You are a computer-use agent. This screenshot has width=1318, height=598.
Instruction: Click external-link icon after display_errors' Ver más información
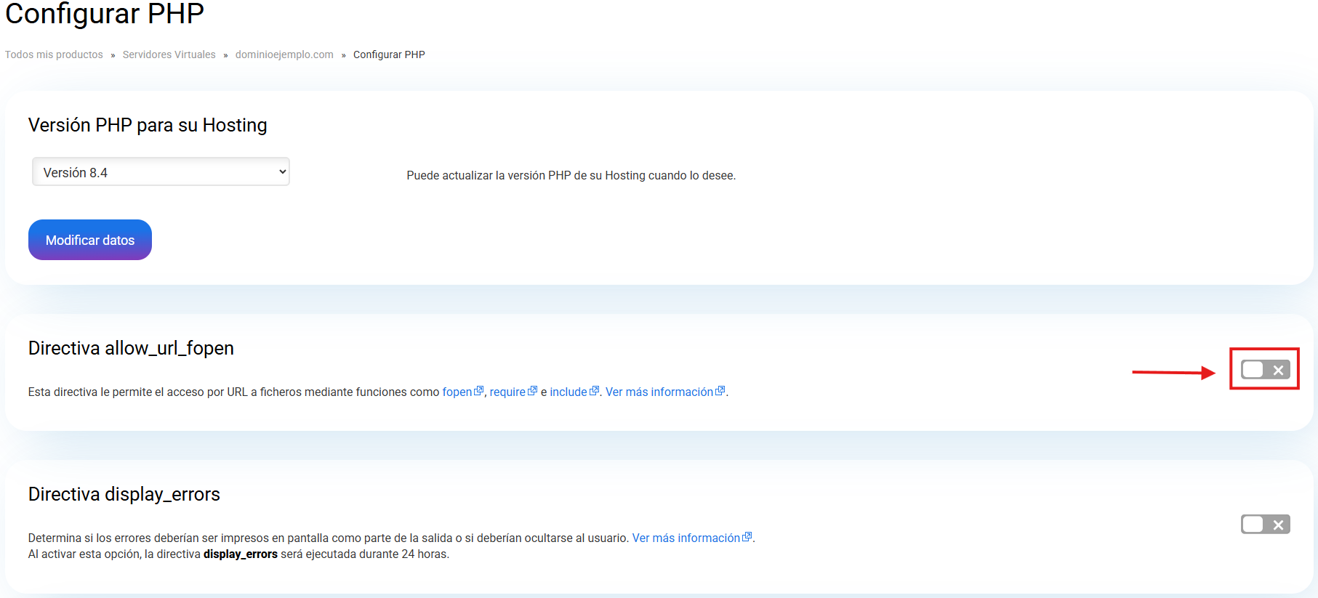coord(747,537)
